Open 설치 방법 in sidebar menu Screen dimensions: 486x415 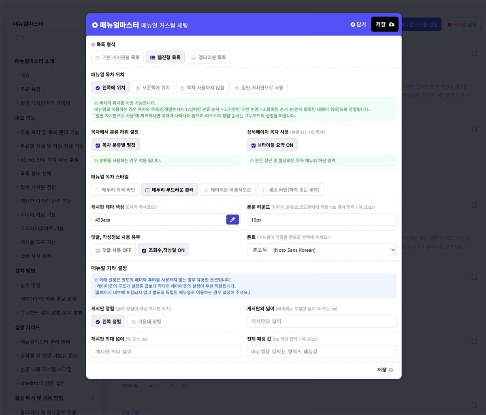30,285
